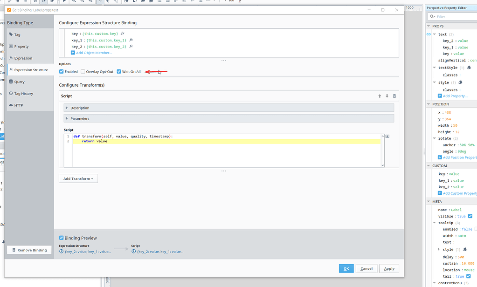
Task: Move the Script transform up with arrow icon
Action: coord(380,96)
